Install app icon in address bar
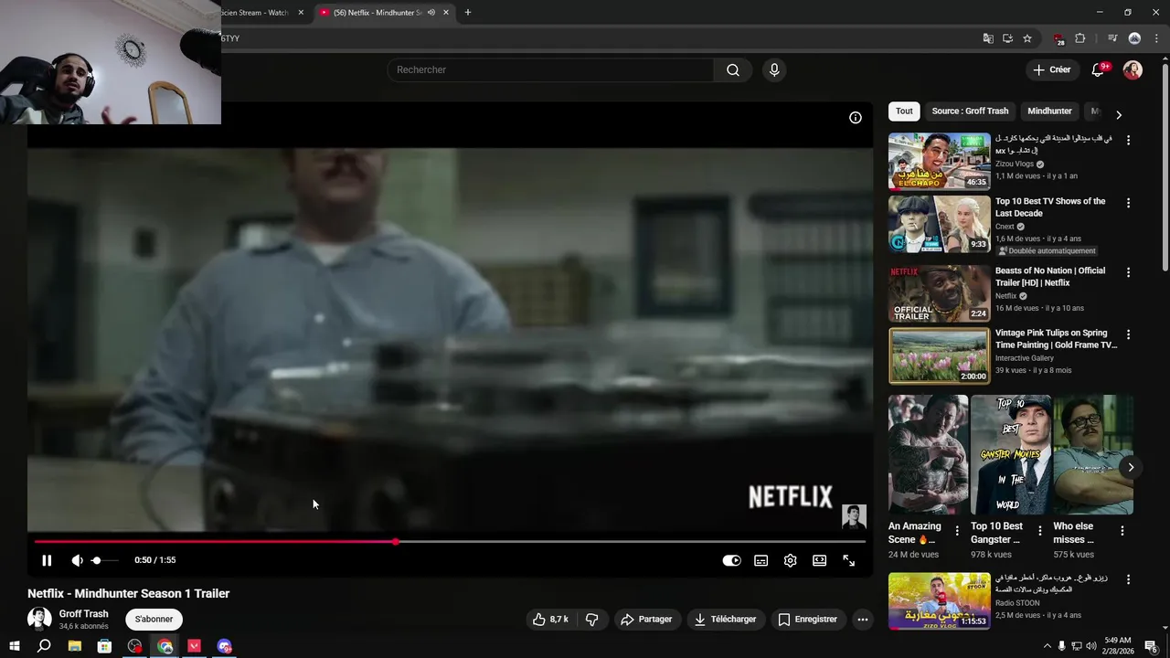This screenshot has width=1170, height=658. coord(1007,38)
